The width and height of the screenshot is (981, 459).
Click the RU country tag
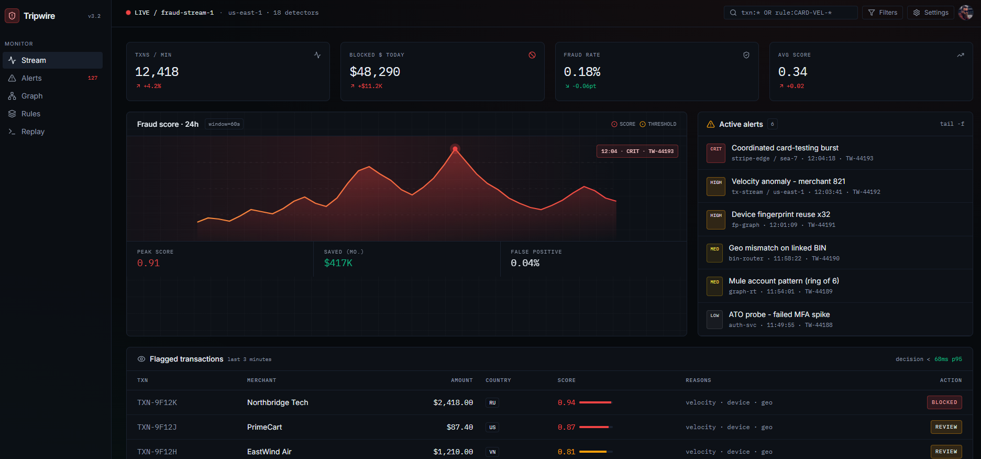492,402
